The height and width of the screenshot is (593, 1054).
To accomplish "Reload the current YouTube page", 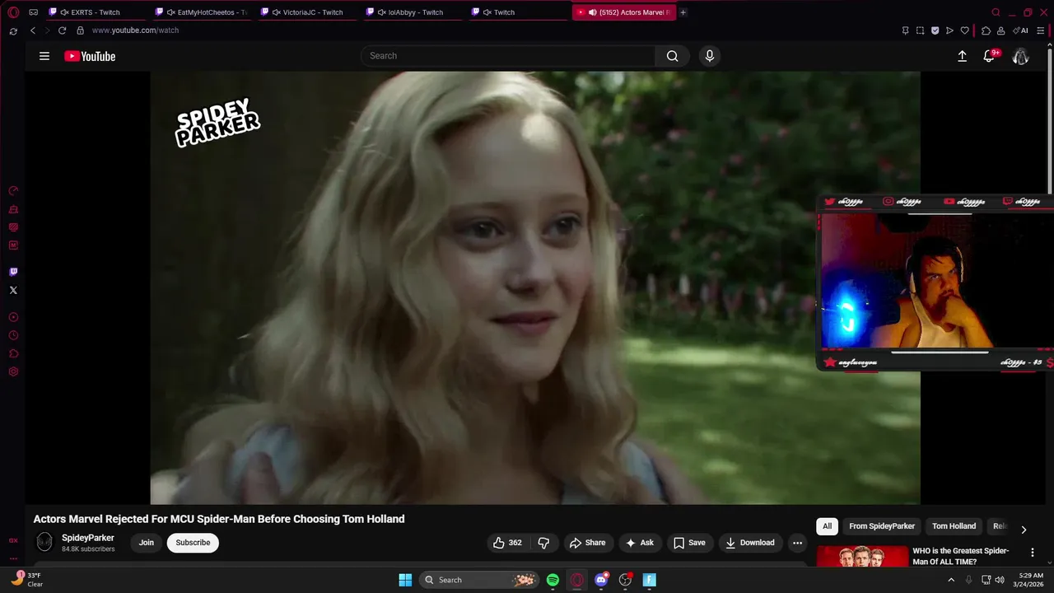I will click(x=62, y=30).
